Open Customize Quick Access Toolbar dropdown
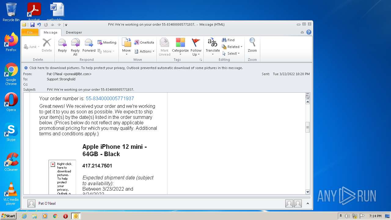The height and width of the screenshot is (220, 391). tap(66, 25)
